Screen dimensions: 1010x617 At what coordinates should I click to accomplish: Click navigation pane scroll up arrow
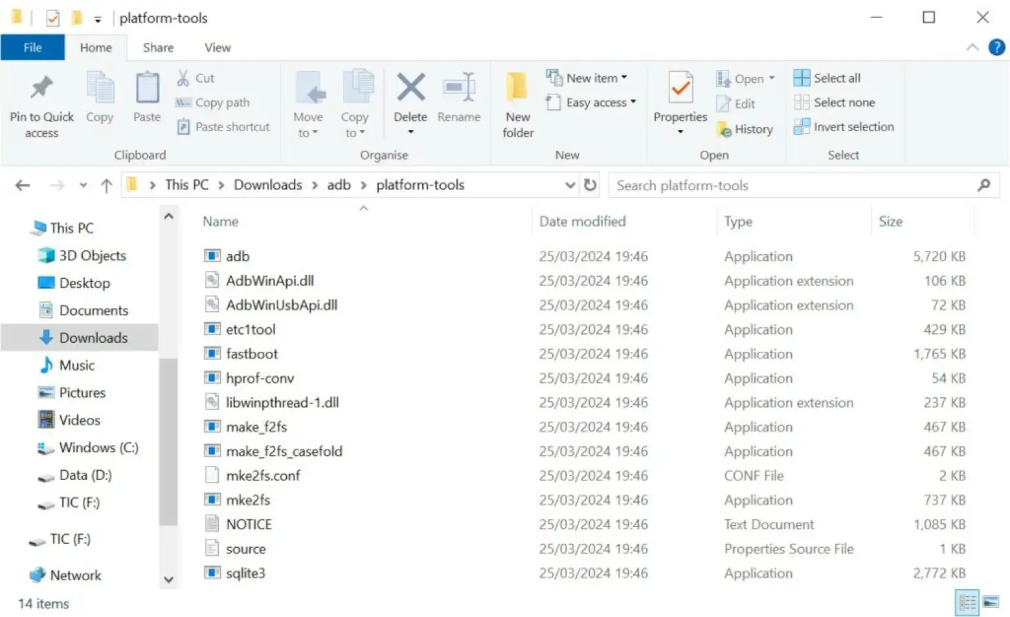pos(168,217)
